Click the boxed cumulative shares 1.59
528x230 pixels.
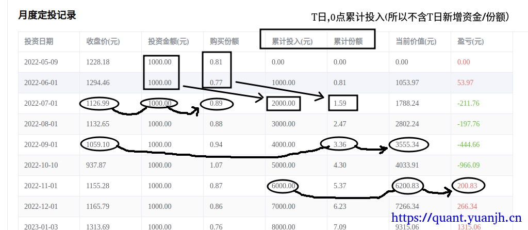pyautogui.click(x=340, y=103)
